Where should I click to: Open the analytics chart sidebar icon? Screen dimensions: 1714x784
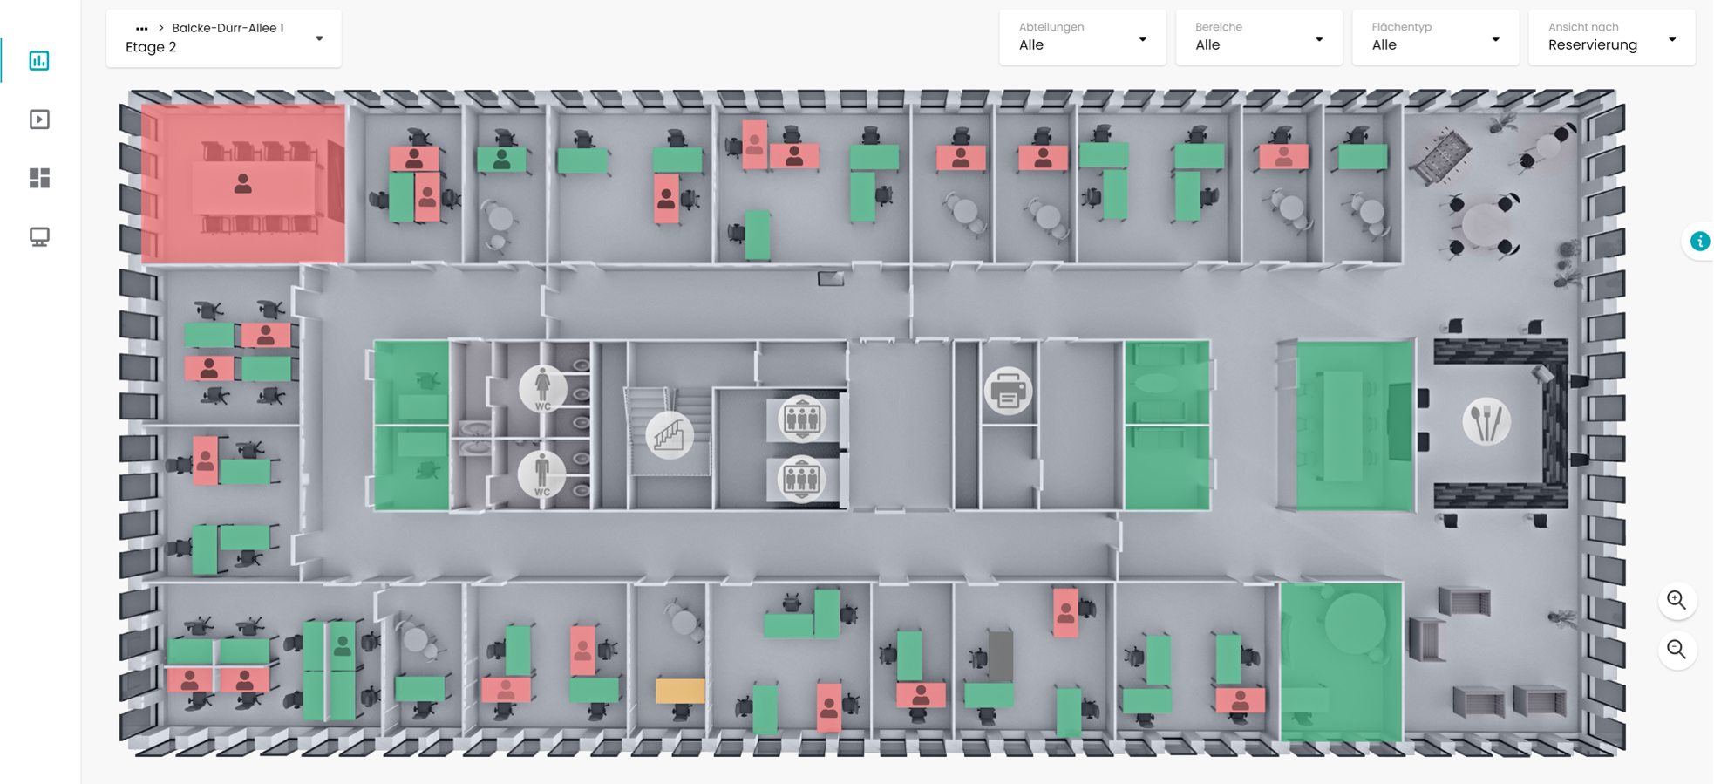pos(39,61)
